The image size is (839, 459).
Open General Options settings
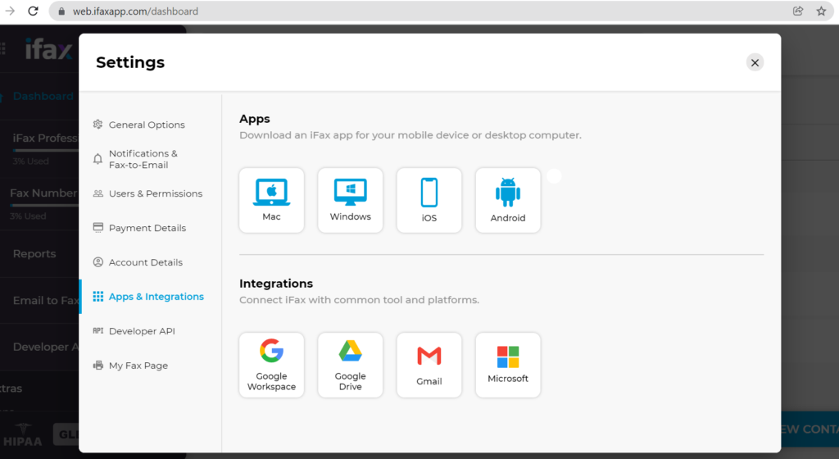coord(147,125)
